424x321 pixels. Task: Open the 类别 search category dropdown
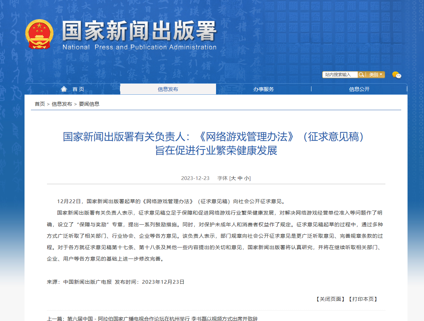pyautogui.click(x=376, y=75)
